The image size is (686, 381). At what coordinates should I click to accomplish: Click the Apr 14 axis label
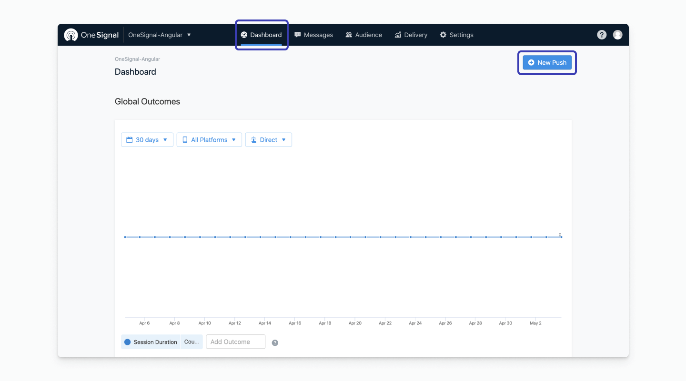265,323
